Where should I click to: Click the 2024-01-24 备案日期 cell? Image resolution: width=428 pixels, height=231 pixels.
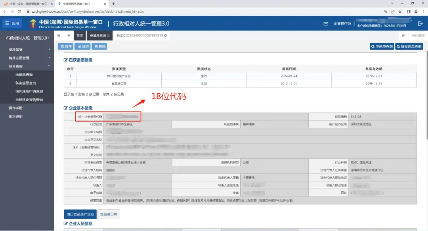point(289,76)
